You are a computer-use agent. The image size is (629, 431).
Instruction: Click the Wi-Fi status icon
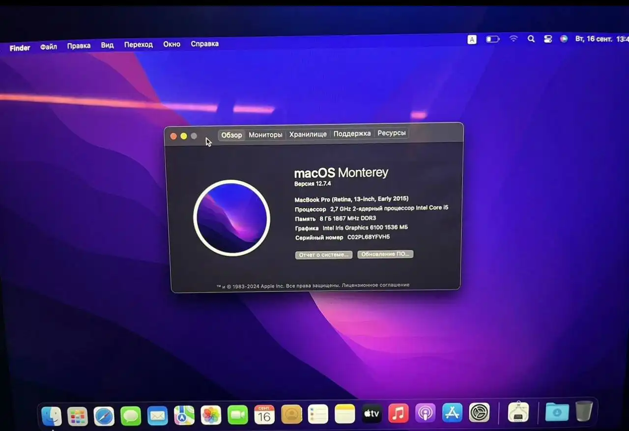point(514,39)
